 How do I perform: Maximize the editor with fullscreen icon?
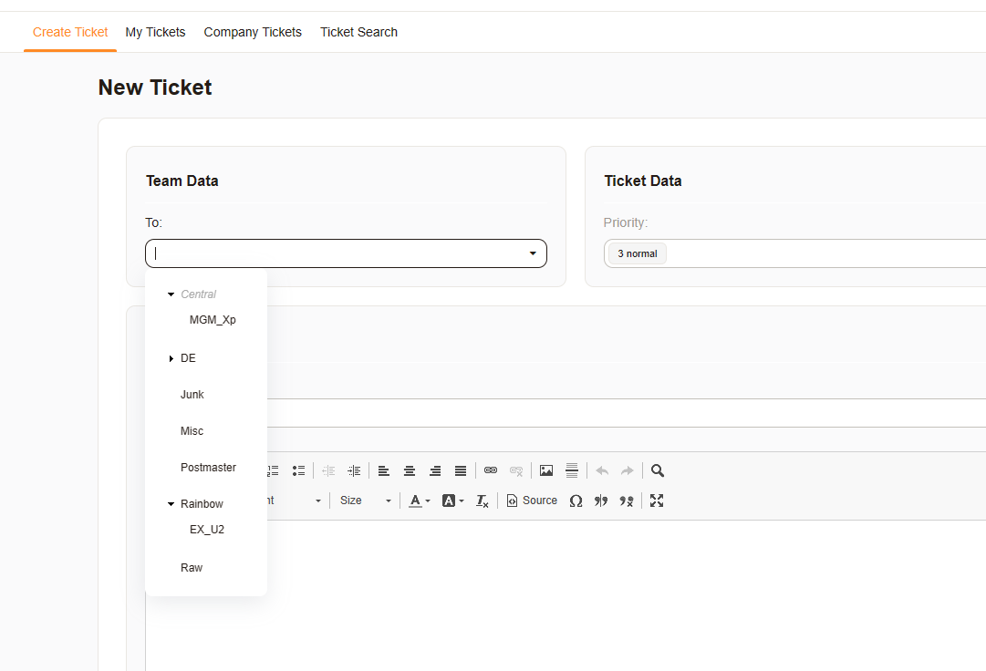pos(657,501)
